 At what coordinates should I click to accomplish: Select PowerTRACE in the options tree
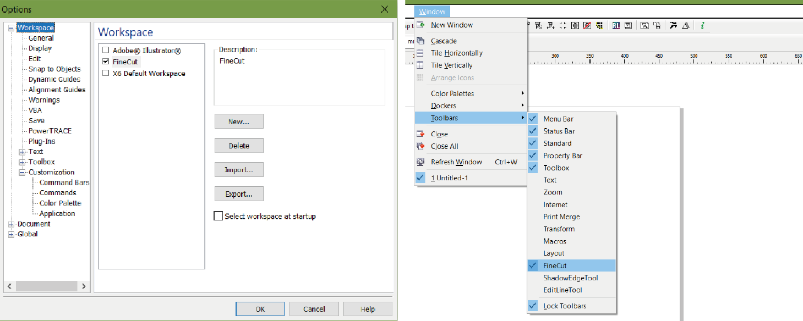(50, 131)
